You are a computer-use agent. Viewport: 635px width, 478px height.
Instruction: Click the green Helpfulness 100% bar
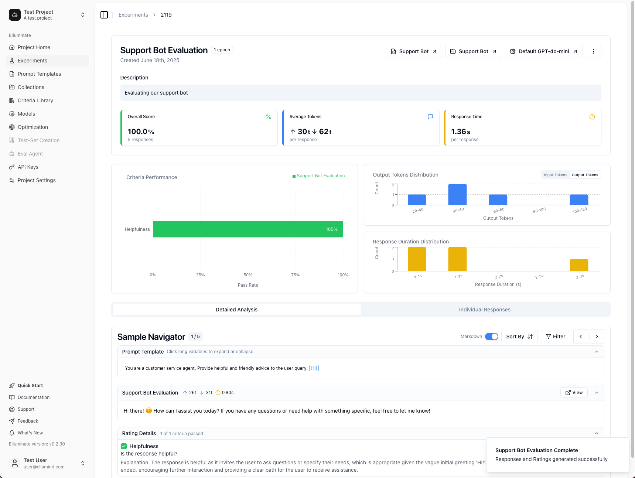pyautogui.click(x=248, y=229)
